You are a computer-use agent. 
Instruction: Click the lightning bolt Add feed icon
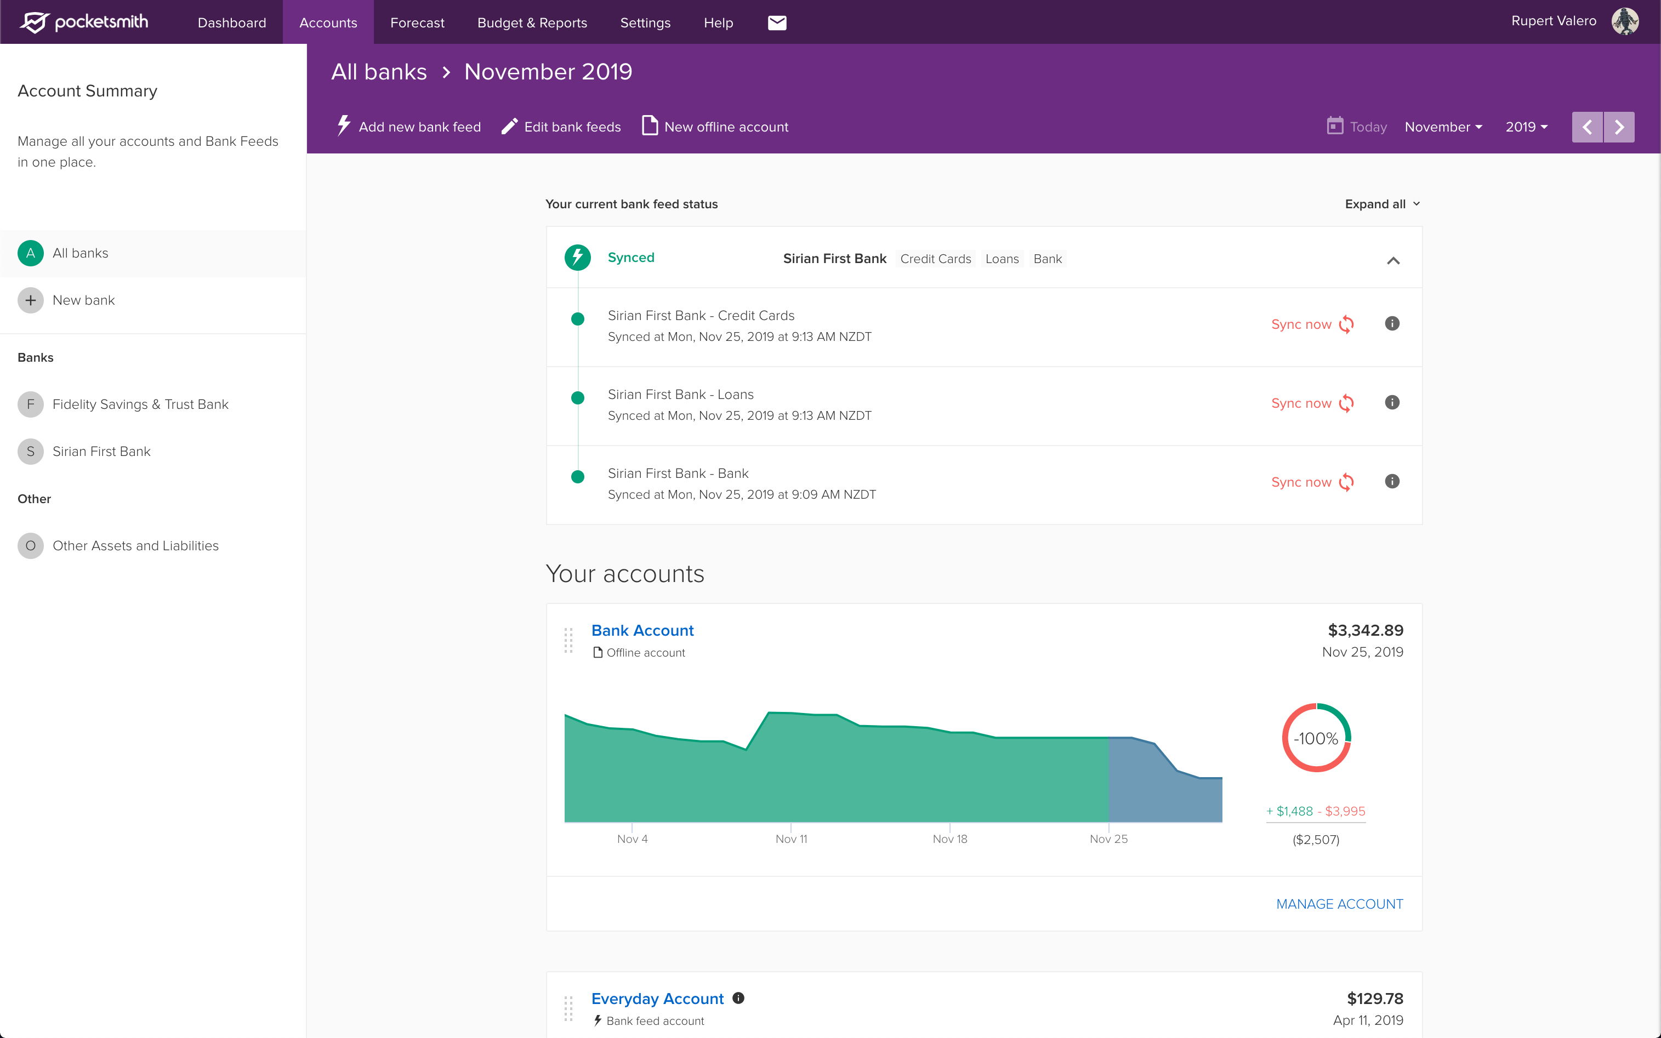coord(343,126)
